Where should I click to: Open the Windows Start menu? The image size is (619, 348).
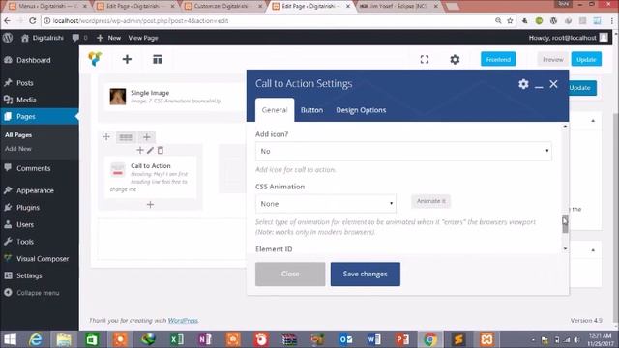[x=10, y=339]
